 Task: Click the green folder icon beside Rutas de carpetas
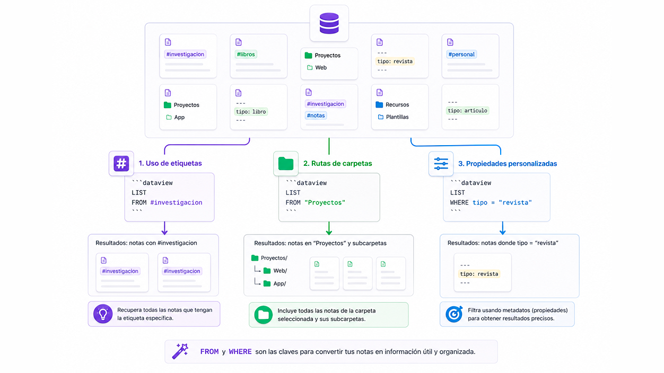tap(286, 164)
